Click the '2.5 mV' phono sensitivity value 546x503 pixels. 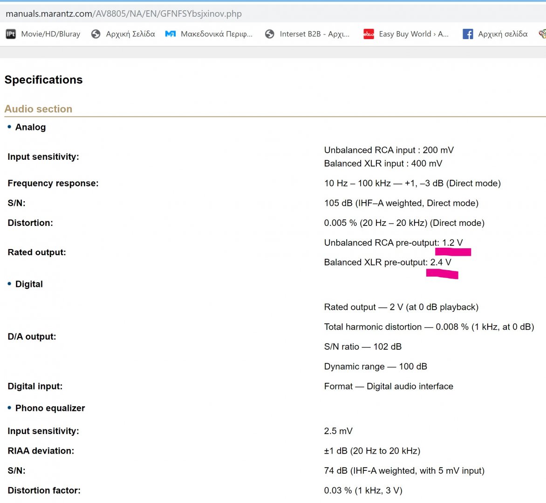[338, 431]
